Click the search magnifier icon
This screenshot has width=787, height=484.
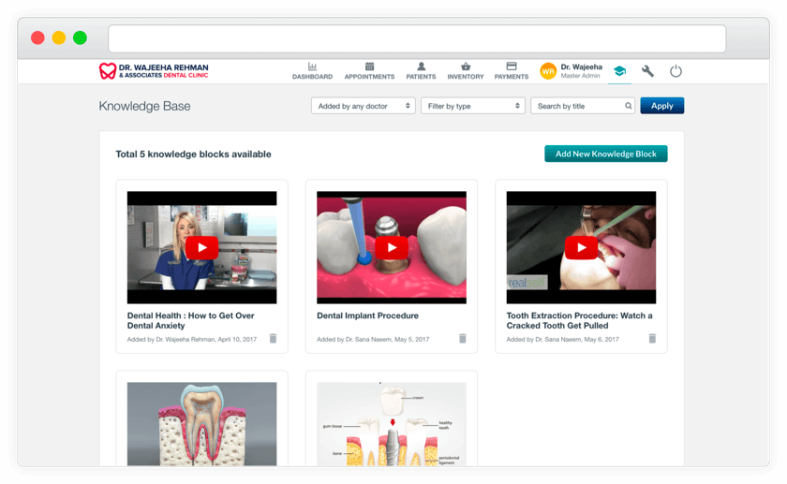[629, 106]
